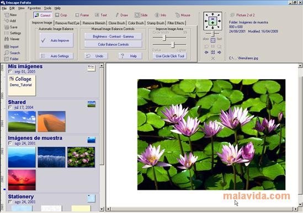The width and height of the screenshot is (303, 213).
Task: Open the Info tool
Action: (161, 15)
